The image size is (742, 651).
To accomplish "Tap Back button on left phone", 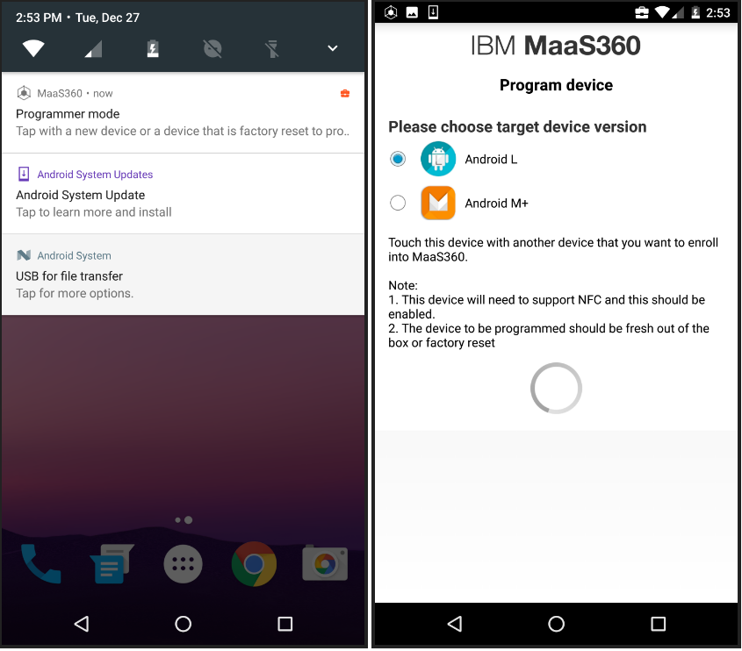I will tap(82, 624).
